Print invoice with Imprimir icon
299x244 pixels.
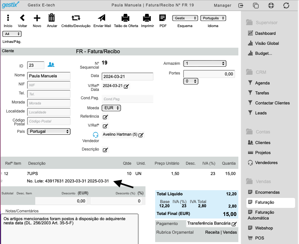(x=147, y=18)
